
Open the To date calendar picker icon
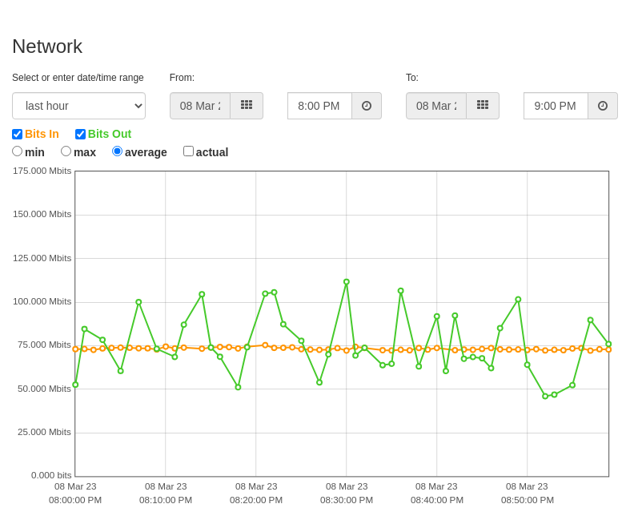[x=483, y=106]
